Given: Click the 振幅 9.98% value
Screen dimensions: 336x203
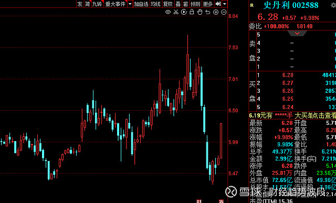Looking at the screenshot, I should point(285,144).
